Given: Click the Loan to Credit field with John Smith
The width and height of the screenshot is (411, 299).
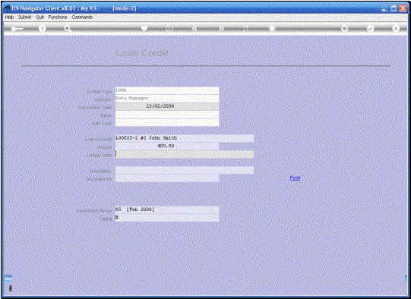Looking at the screenshot, I should 185,138.
